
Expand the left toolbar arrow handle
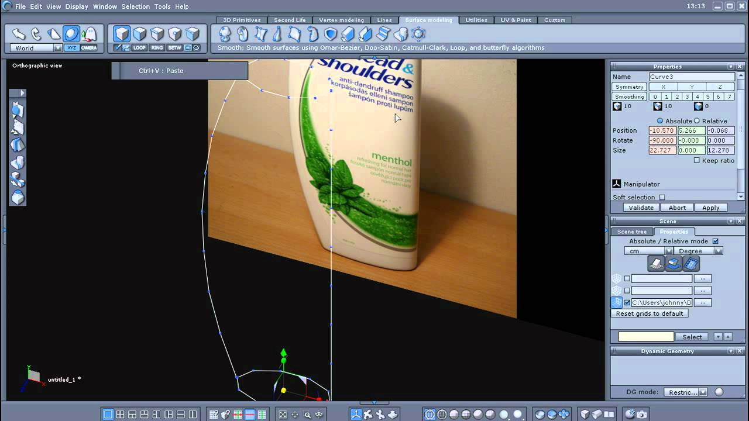pos(22,93)
